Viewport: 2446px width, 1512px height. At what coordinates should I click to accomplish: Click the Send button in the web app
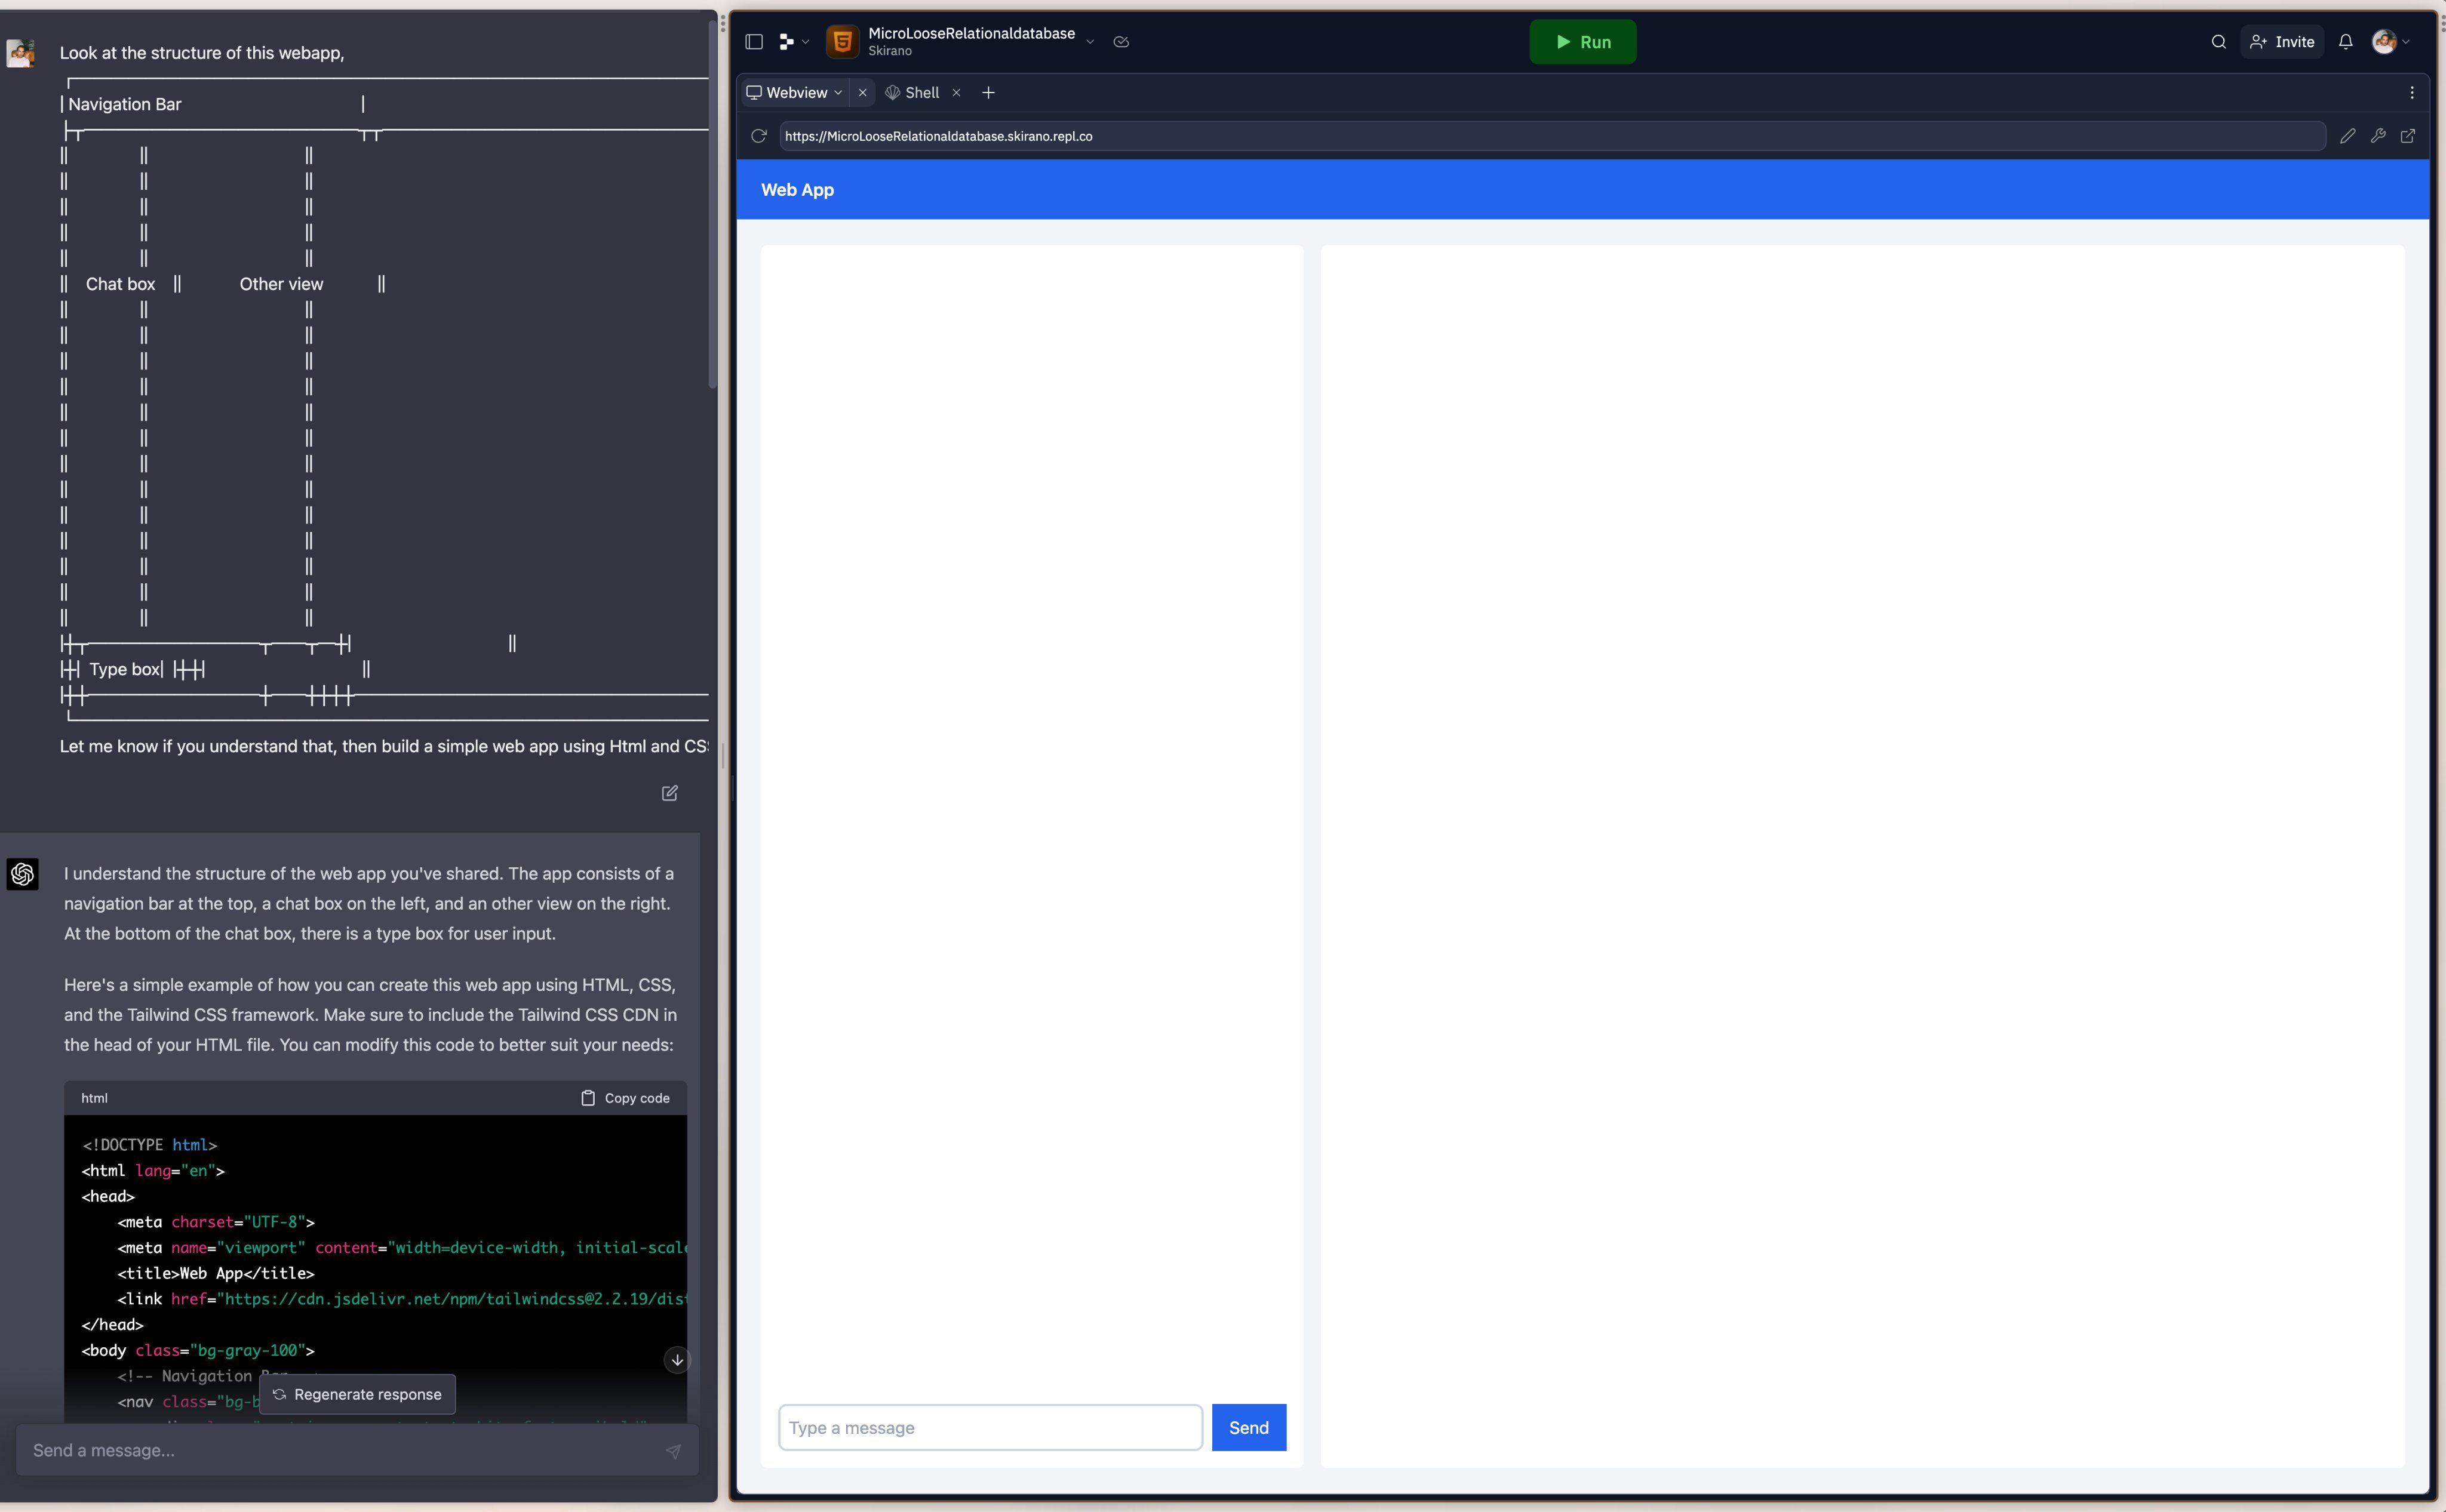coord(1247,1427)
